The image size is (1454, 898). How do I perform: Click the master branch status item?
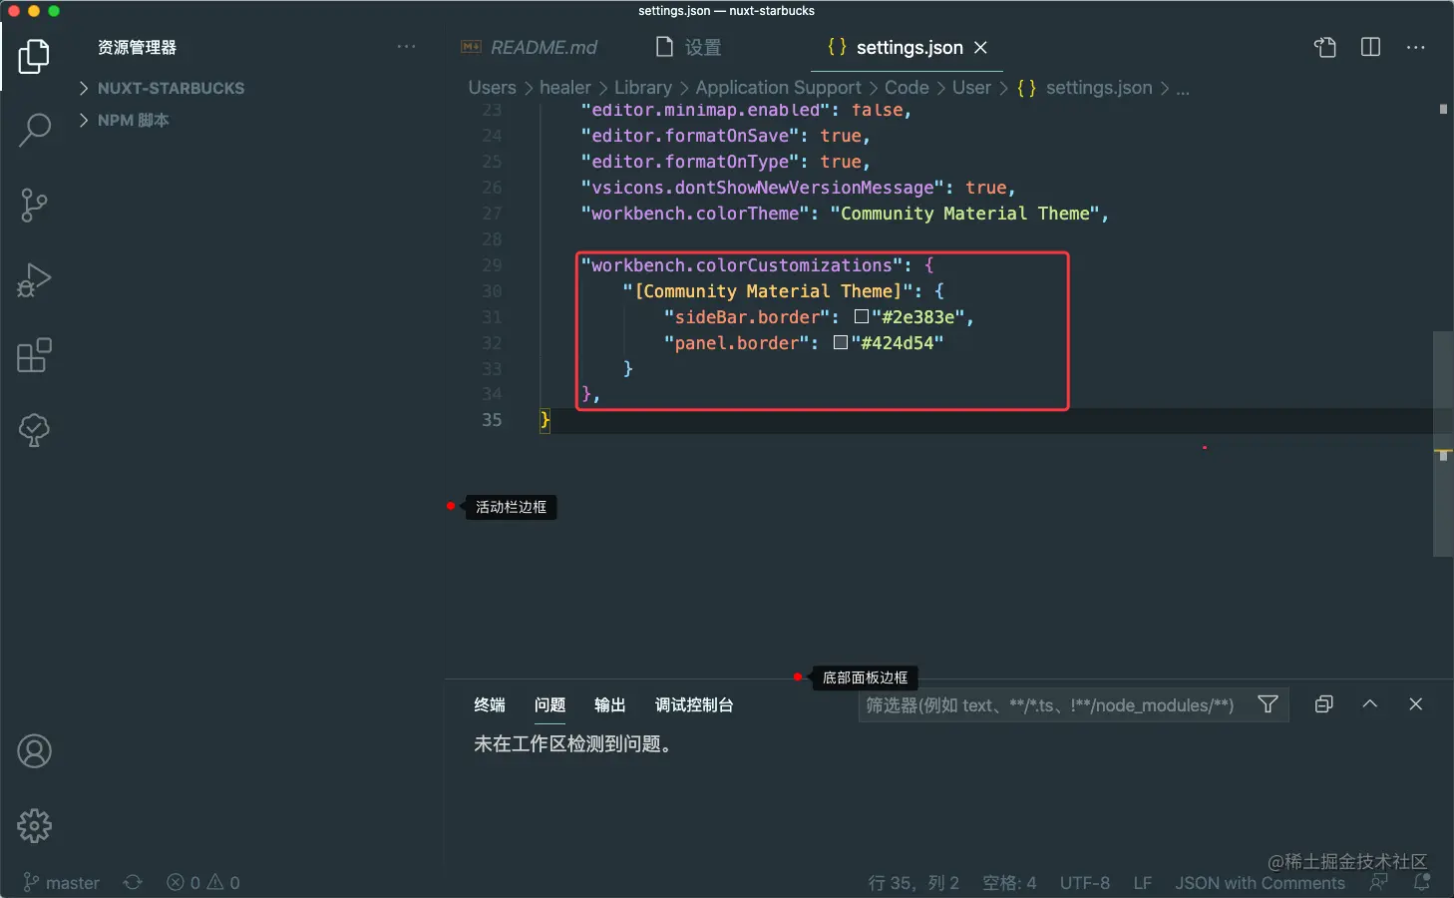coord(61,883)
